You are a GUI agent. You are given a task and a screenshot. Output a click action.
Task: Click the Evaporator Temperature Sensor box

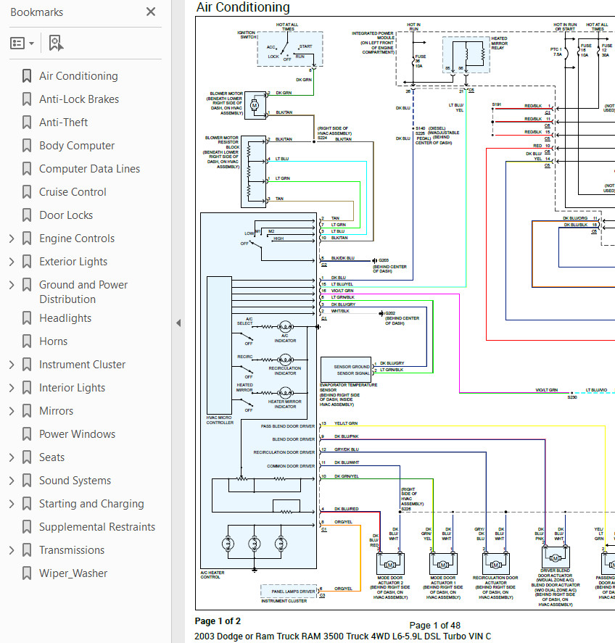click(346, 370)
